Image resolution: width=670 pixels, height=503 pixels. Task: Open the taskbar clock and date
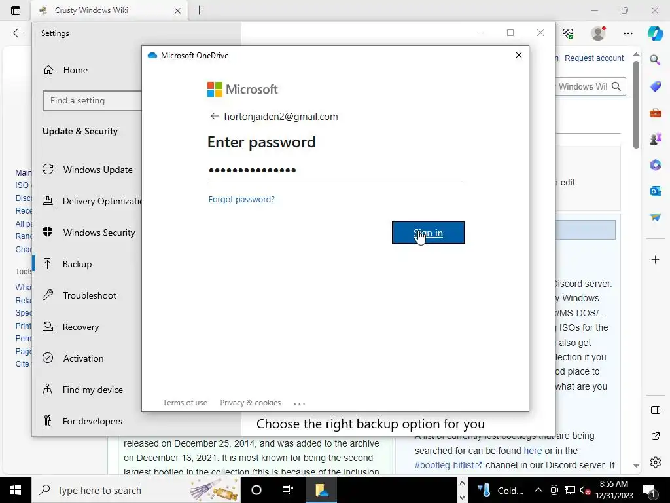(614, 490)
